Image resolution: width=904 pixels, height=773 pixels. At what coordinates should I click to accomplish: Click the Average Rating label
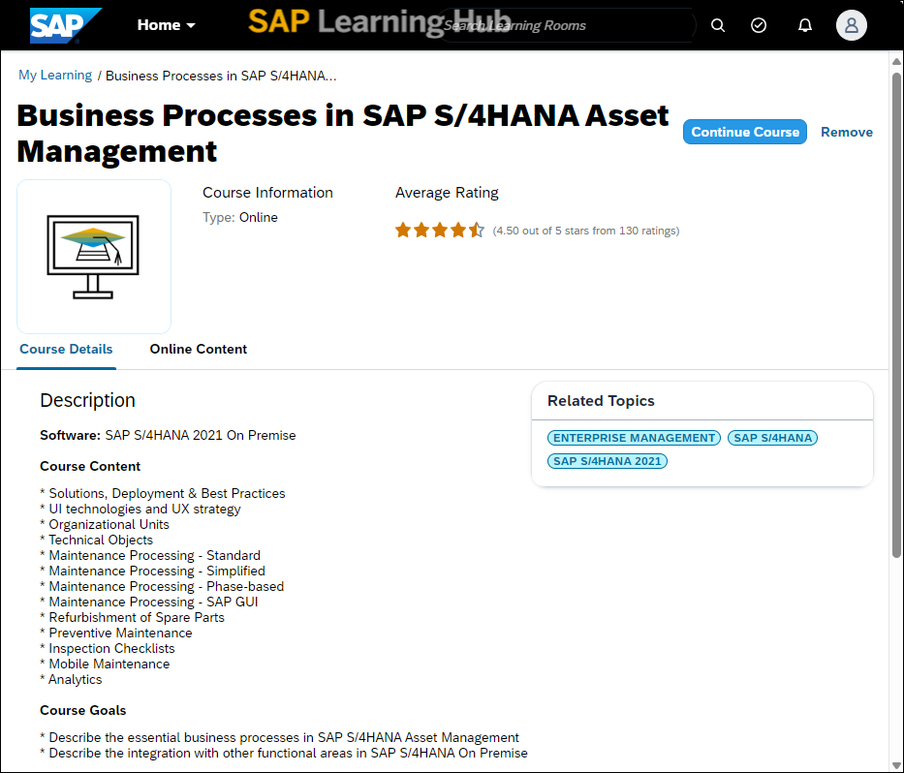pyautogui.click(x=447, y=193)
